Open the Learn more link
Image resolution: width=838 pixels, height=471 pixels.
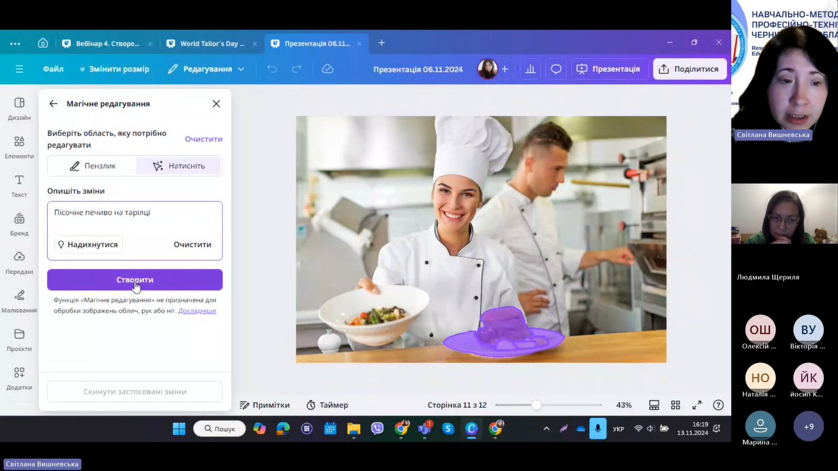click(x=197, y=311)
